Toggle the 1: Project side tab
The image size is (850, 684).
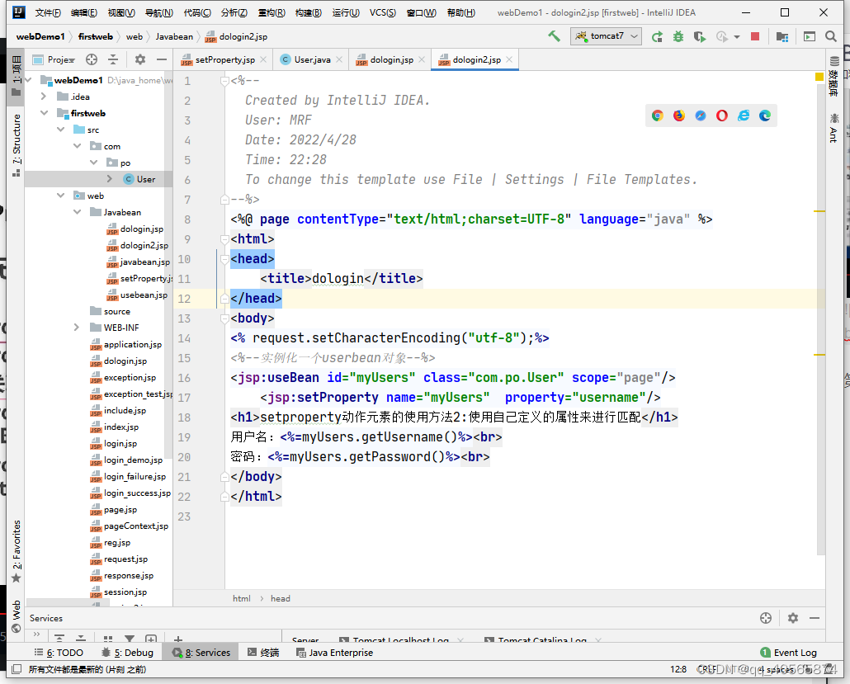coord(17,76)
